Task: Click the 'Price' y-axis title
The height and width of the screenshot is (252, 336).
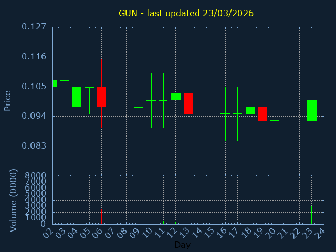Action: [8, 100]
